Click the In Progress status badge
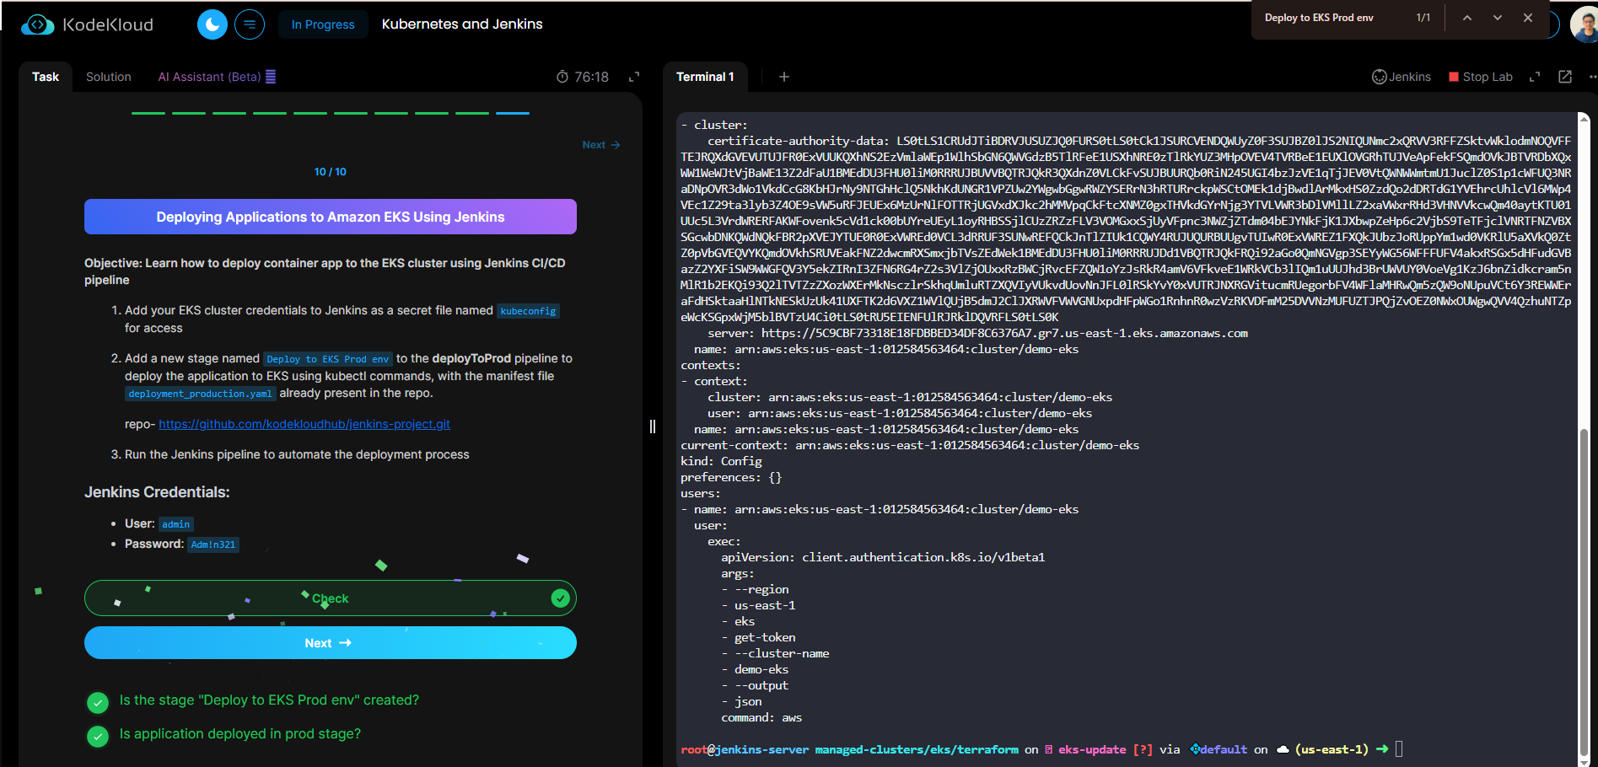1598x767 pixels. [x=323, y=24]
